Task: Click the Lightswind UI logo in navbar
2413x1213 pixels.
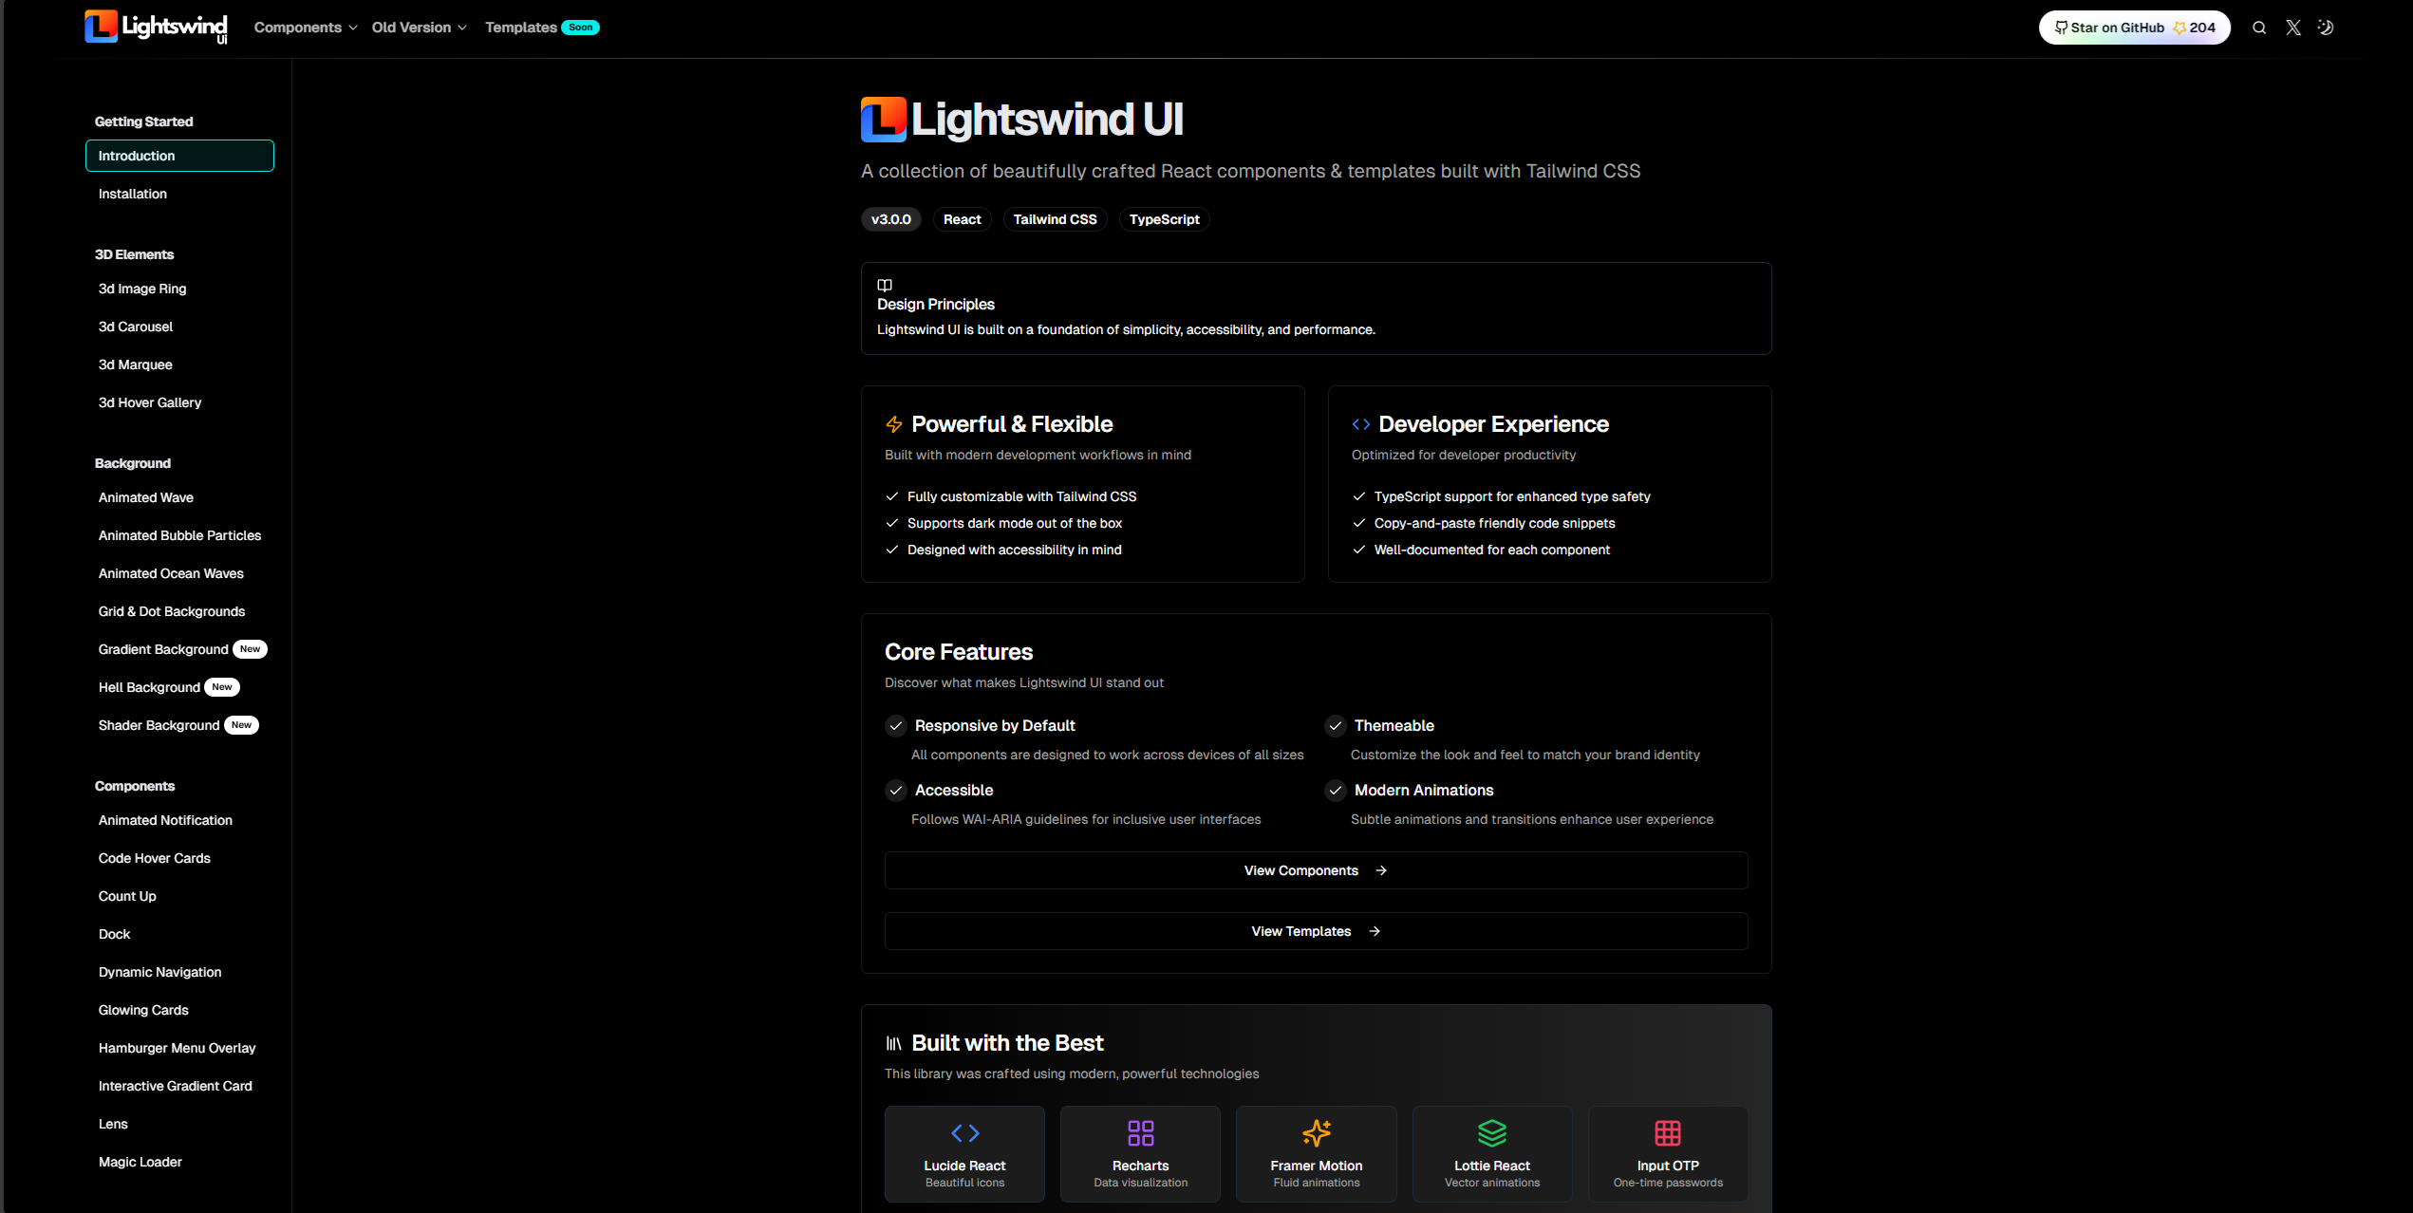Action: (157, 27)
